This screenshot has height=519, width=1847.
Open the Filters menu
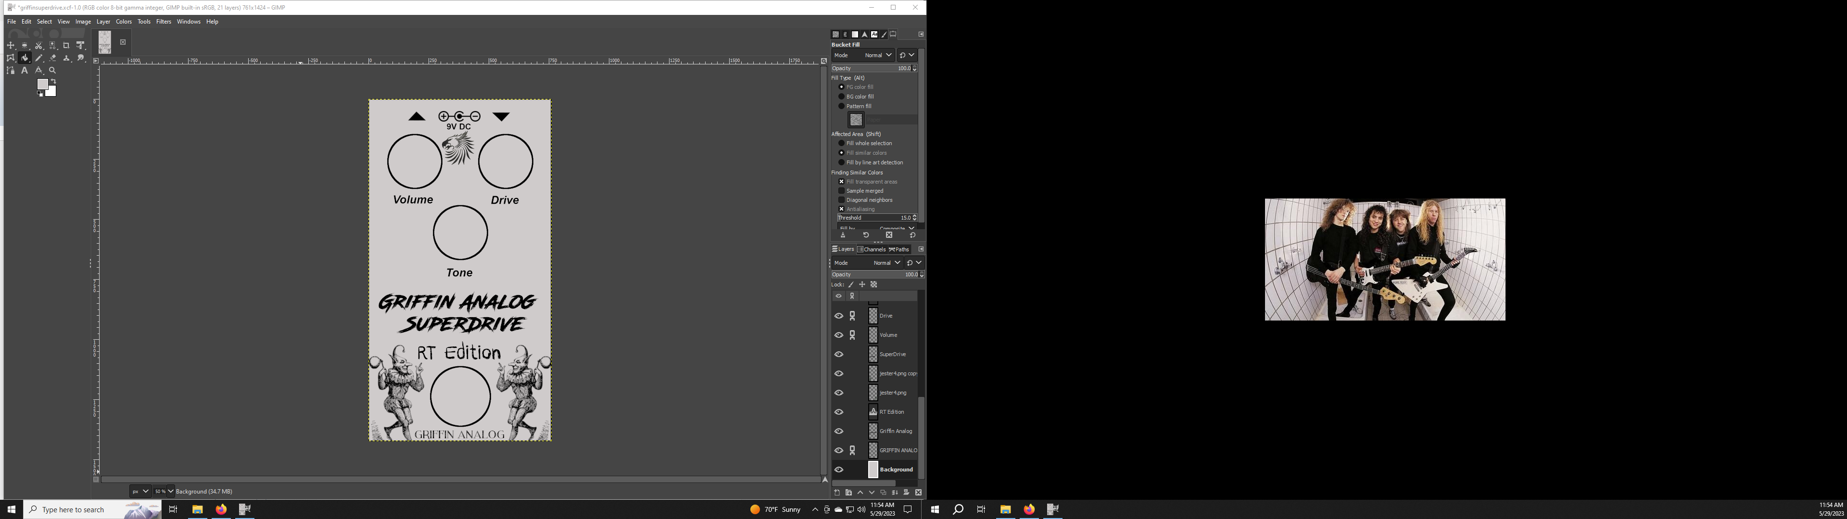[x=164, y=22]
